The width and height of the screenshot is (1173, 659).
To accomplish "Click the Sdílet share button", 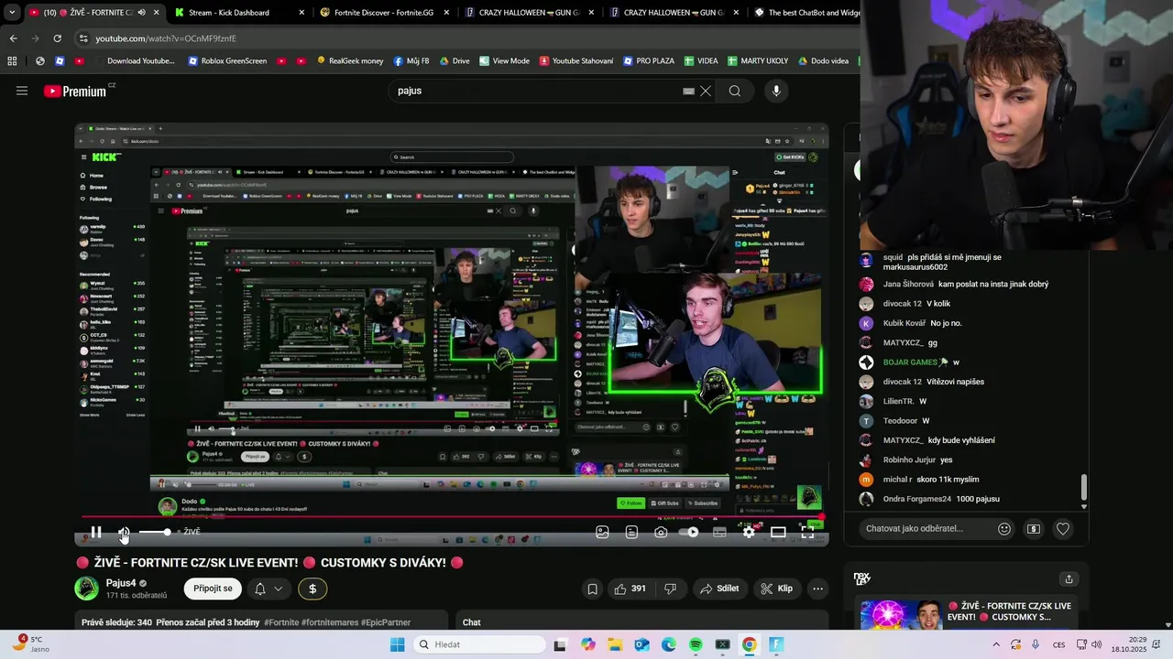I will pos(720,589).
